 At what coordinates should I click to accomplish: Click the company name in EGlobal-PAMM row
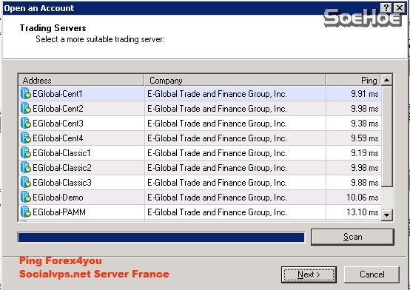coord(217,212)
